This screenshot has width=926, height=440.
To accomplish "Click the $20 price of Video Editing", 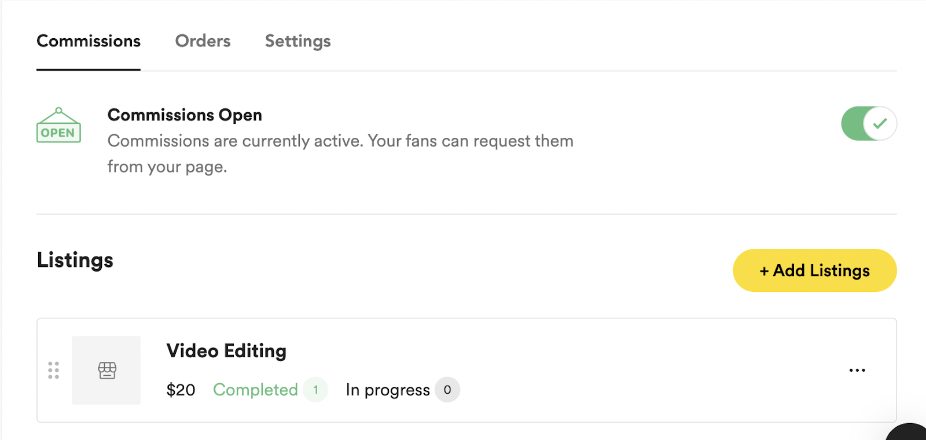I will tap(181, 390).
